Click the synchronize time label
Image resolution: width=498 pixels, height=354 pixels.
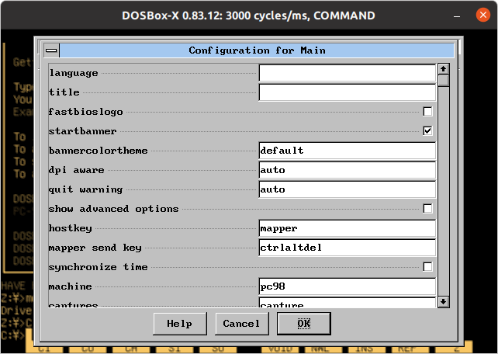[98, 267]
